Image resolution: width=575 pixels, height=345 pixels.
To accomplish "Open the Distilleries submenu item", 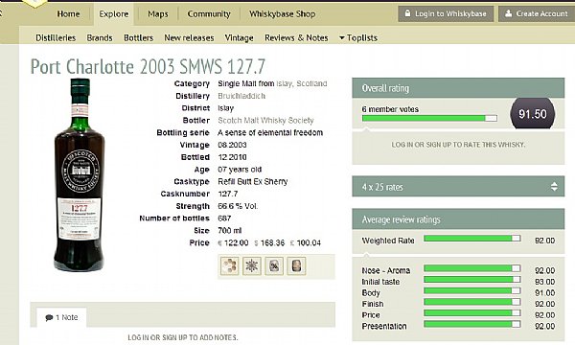I will (56, 37).
